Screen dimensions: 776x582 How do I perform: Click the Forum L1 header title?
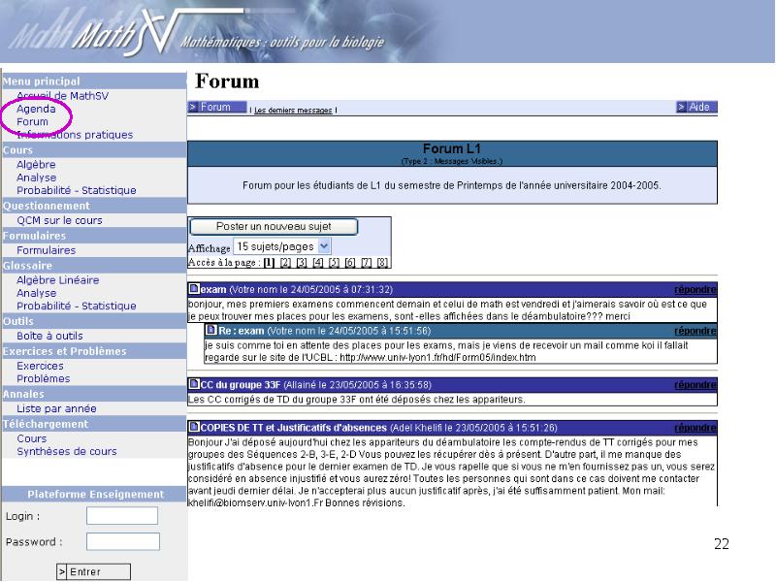451,148
